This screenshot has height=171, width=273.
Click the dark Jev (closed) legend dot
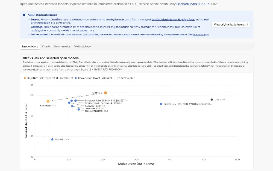click(x=57, y=78)
